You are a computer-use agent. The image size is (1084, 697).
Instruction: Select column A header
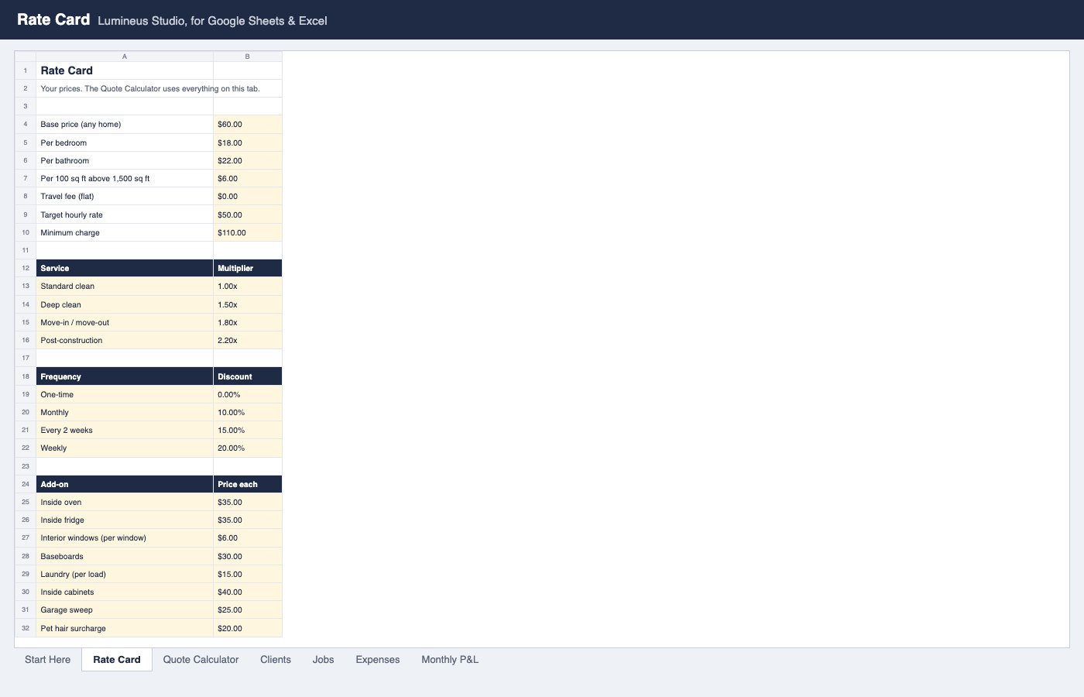pyautogui.click(x=125, y=57)
